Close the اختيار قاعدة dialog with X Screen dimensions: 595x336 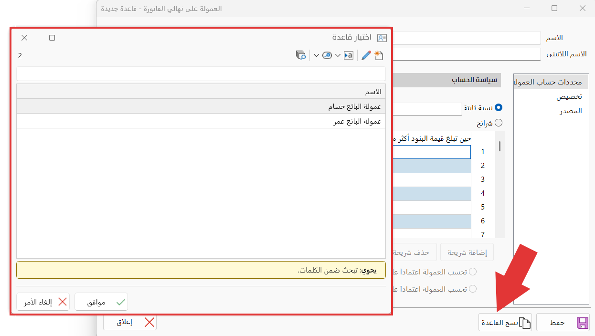24,38
